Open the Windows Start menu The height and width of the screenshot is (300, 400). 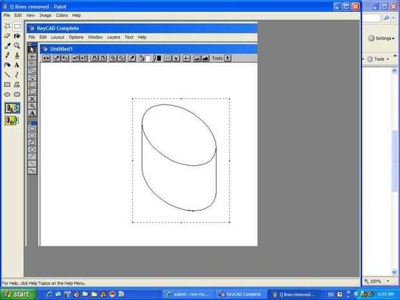click(x=18, y=294)
